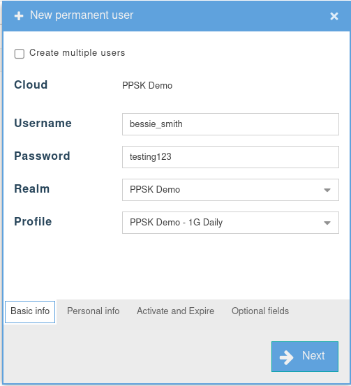This screenshot has height=386, width=351.
Task: Focus the Password field containing testing123
Action: [230, 157]
